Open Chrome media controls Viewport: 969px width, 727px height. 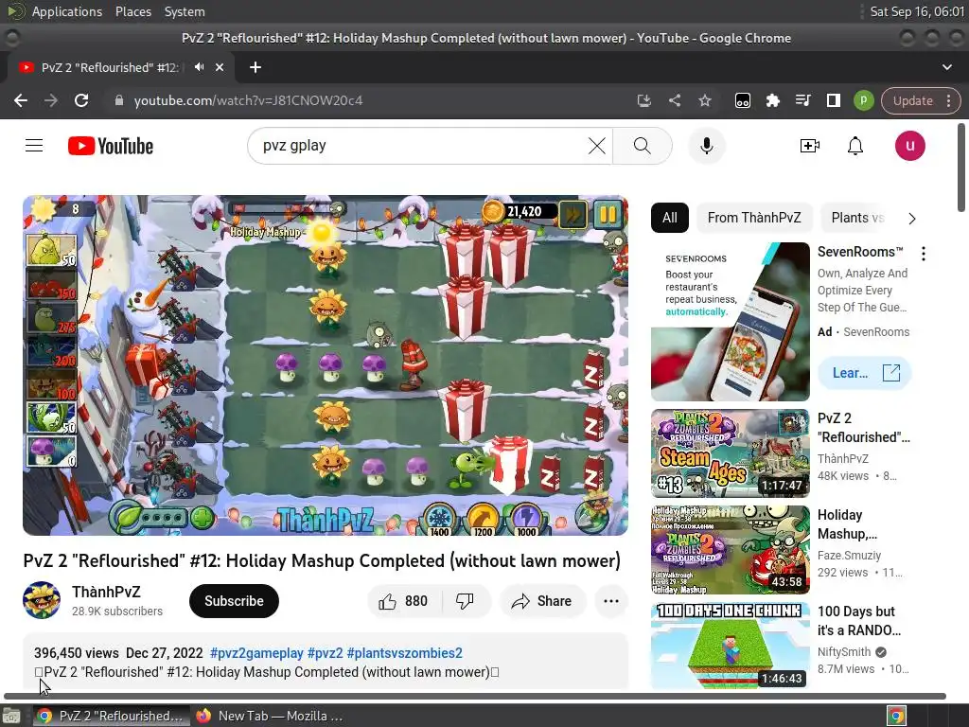[x=802, y=100]
